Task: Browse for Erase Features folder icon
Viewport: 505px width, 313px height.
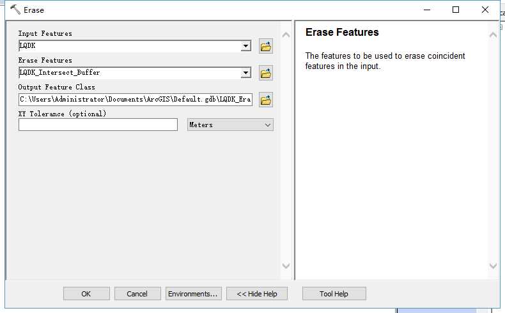Action: pos(266,73)
